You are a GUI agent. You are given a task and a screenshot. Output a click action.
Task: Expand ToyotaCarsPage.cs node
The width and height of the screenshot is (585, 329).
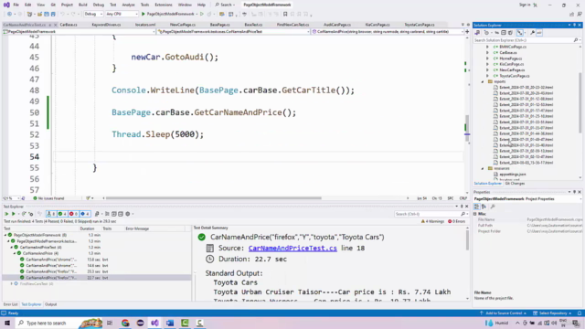(x=487, y=76)
